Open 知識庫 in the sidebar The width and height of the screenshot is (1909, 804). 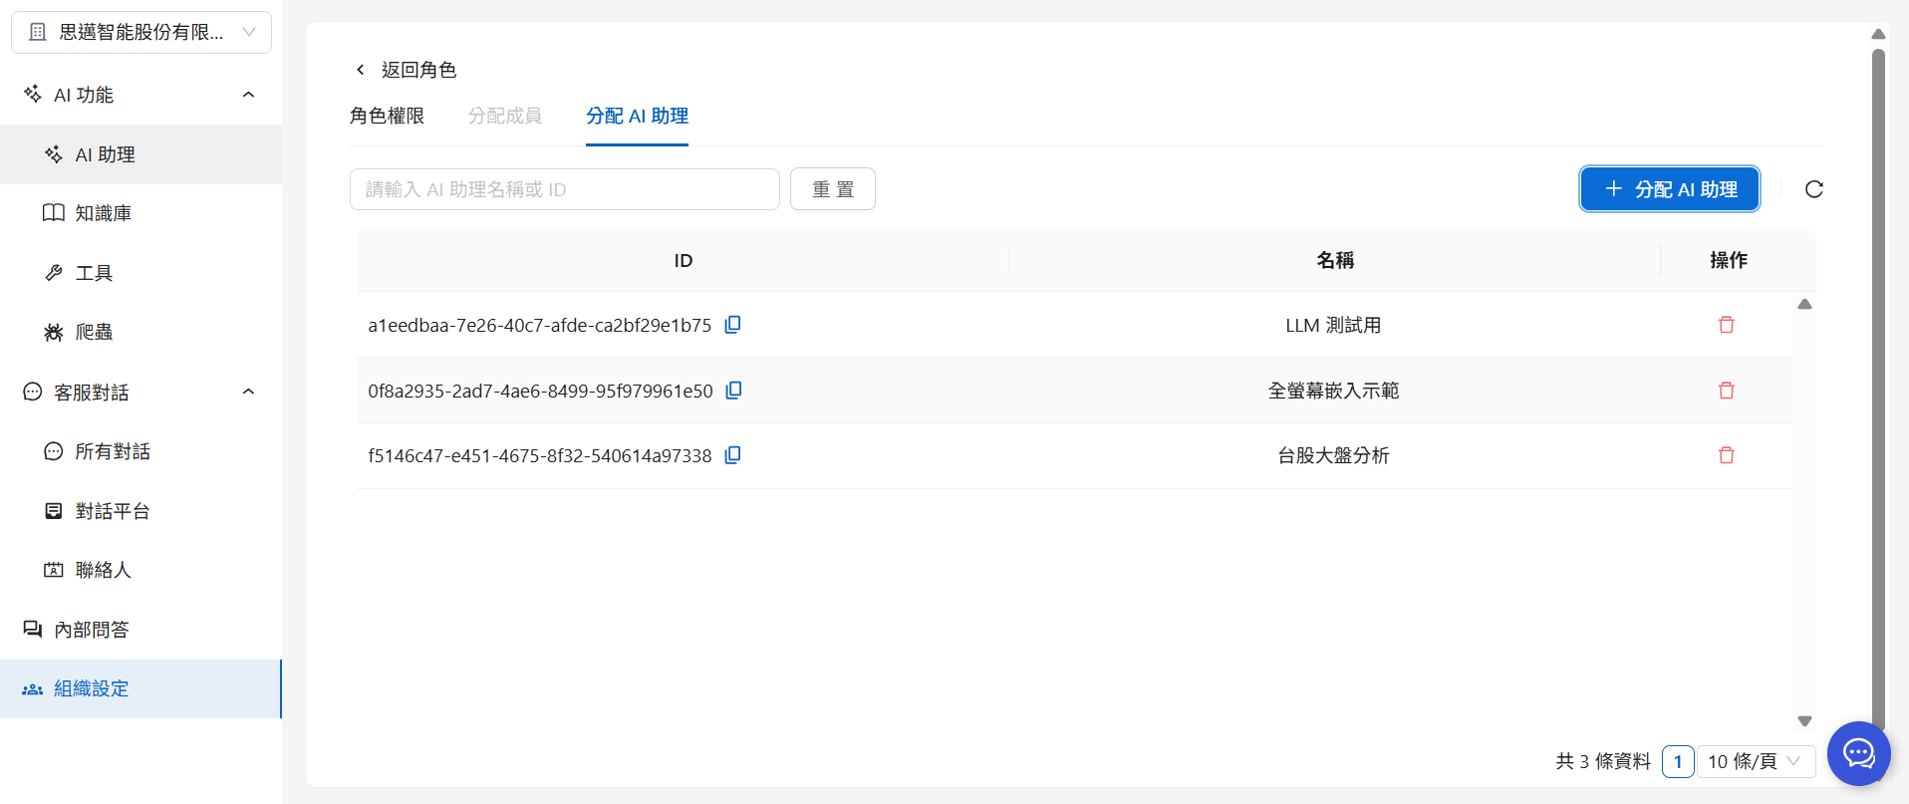104,213
